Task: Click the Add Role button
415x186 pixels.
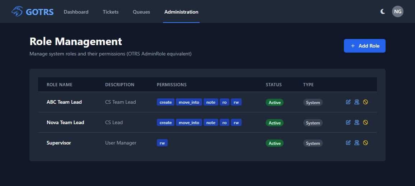Action: (364, 46)
